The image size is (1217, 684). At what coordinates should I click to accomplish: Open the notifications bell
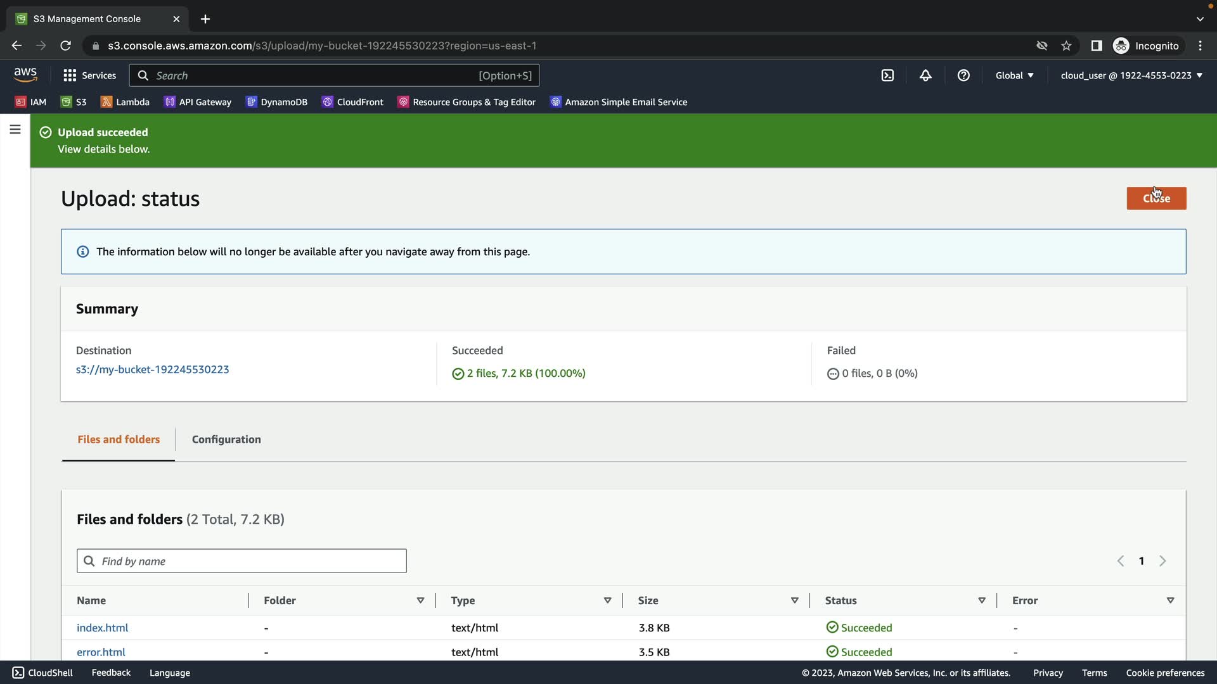(925, 75)
